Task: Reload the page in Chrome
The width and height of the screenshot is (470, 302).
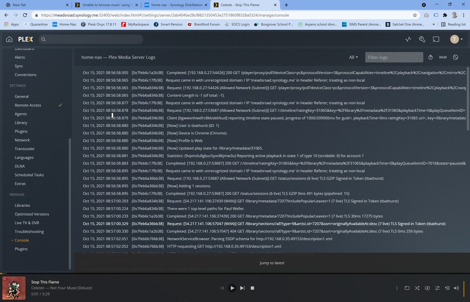Action: 25,15
